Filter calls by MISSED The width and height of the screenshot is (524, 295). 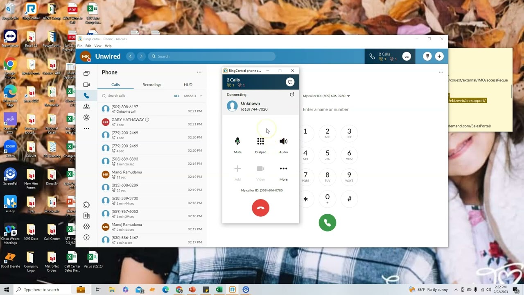pos(190,96)
